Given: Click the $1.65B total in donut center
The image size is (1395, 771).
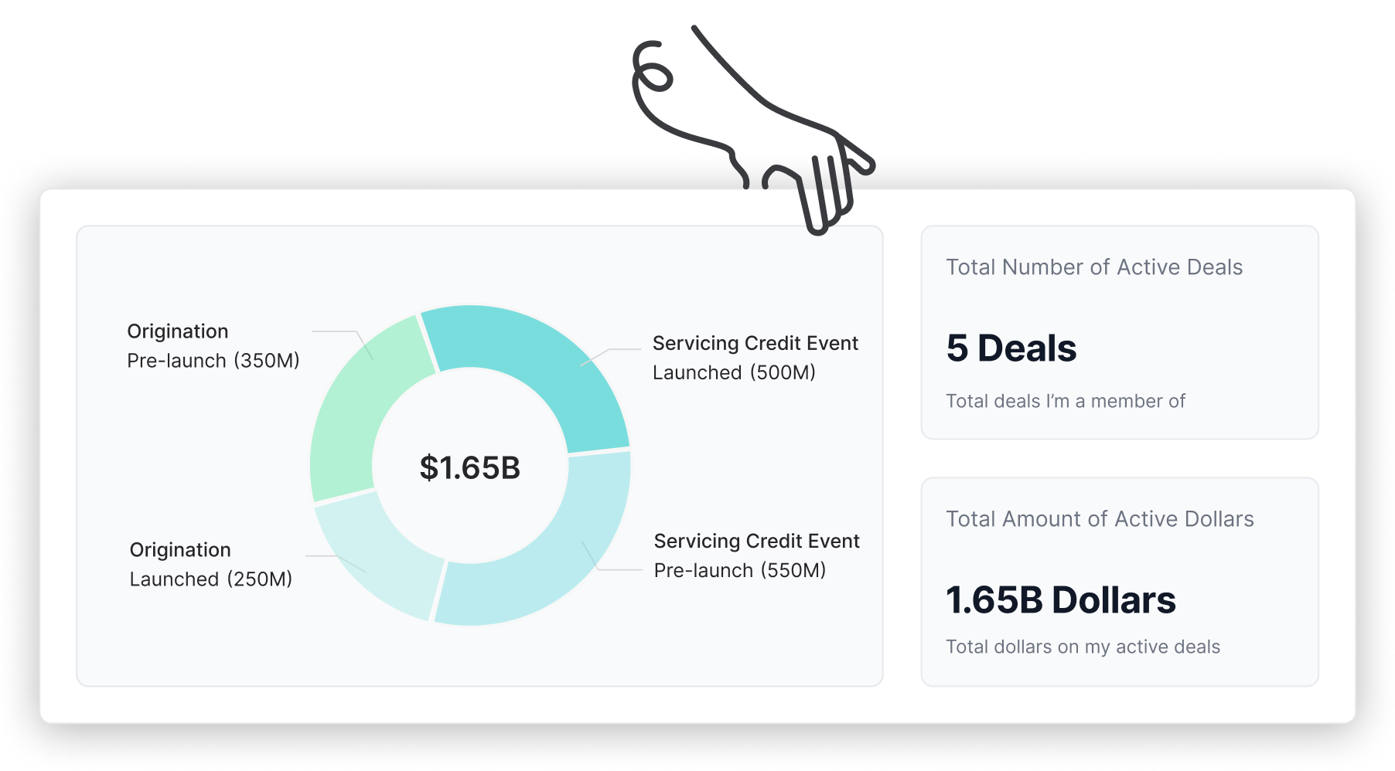Looking at the screenshot, I should pos(470,467).
